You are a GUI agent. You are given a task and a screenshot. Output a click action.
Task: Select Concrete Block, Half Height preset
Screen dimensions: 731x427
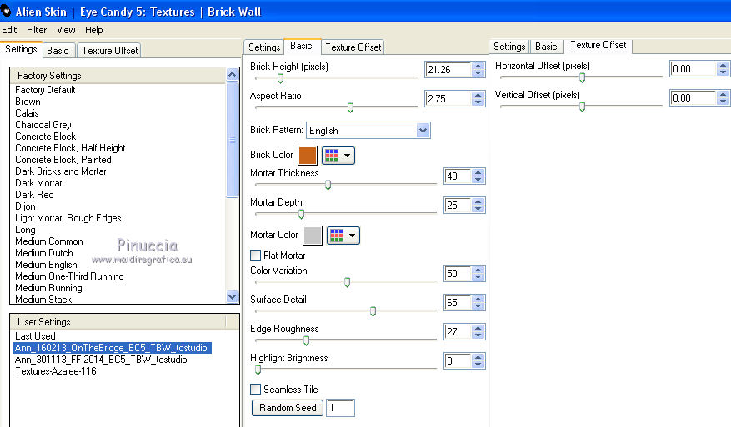click(70, 148)
